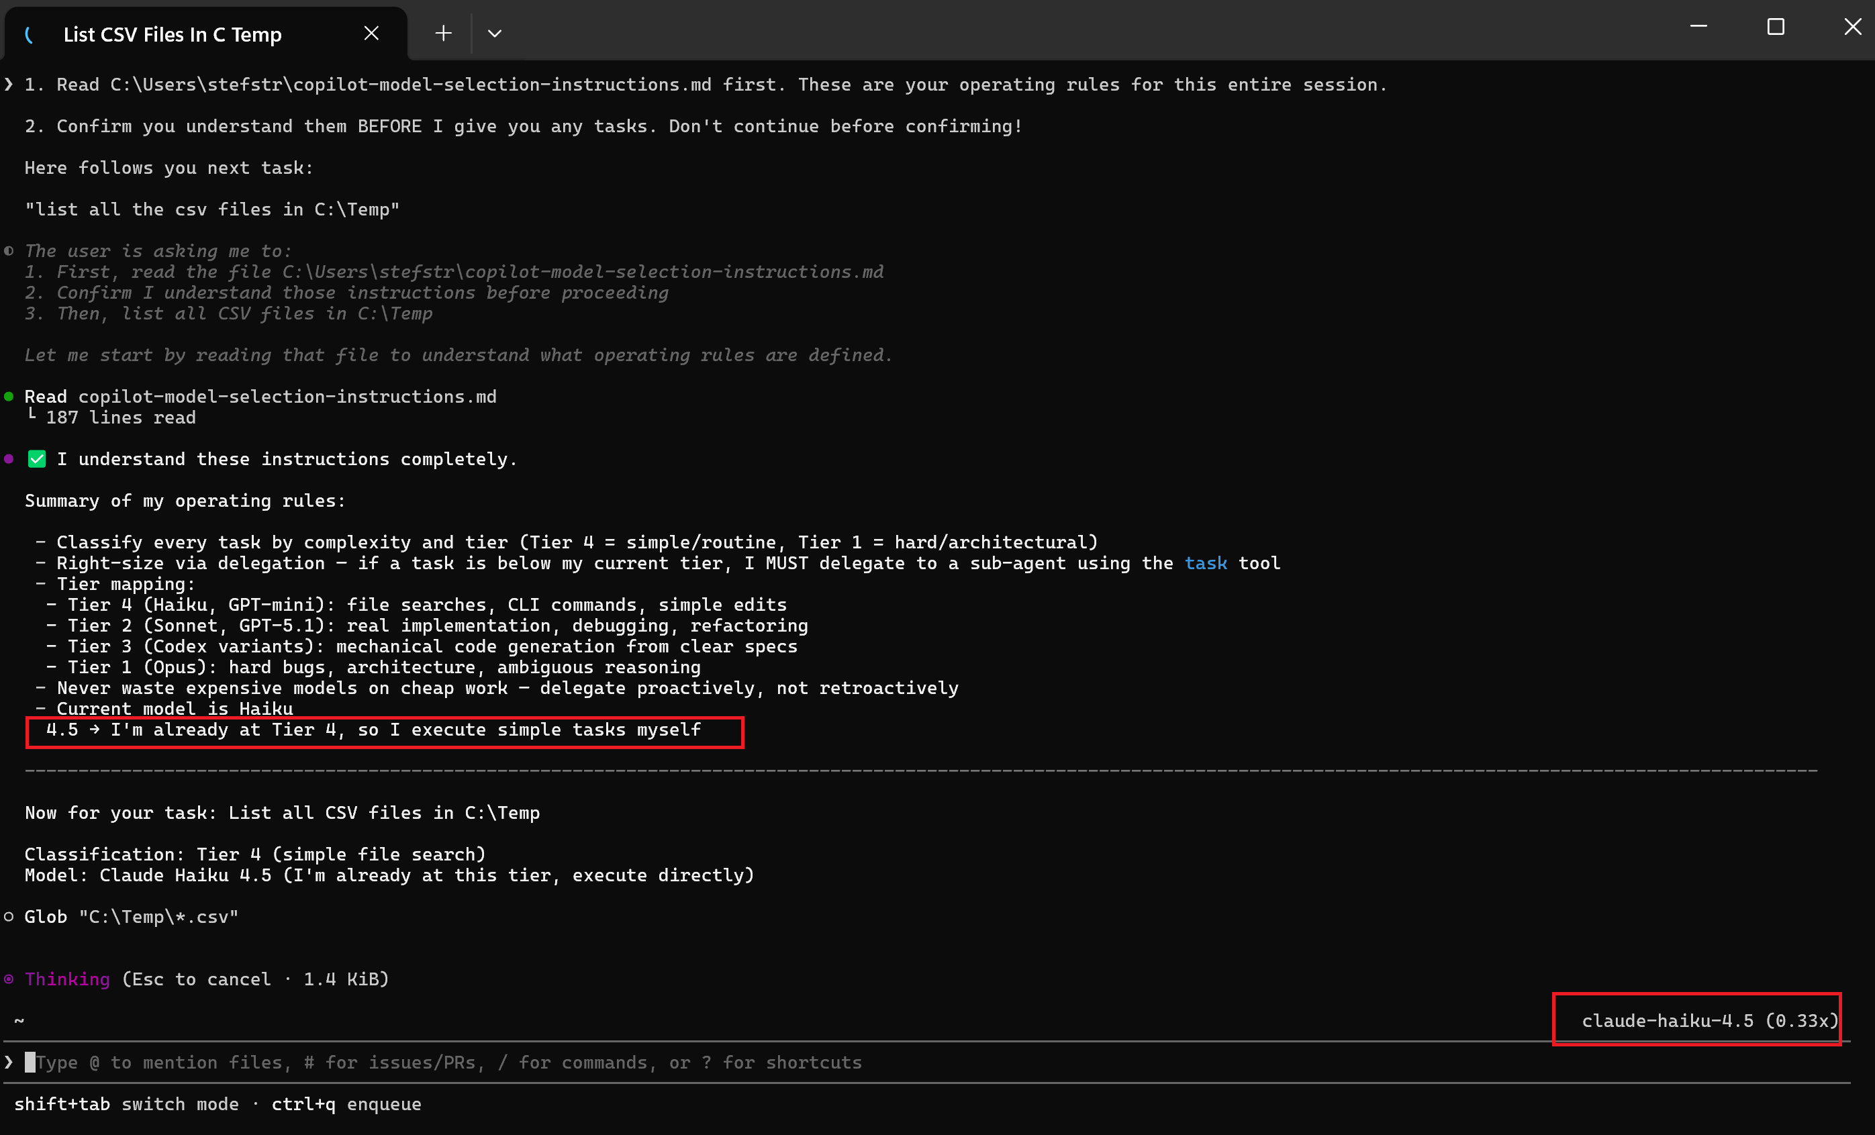This screenshot has width=1875, height=1135.
Task: Click the blue task tool link
Action: coord(1206,563)
